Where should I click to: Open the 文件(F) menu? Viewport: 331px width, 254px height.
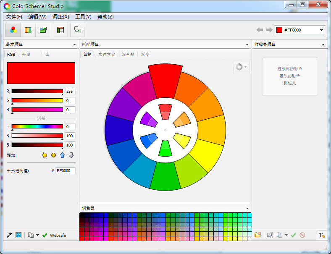[14, 17]
